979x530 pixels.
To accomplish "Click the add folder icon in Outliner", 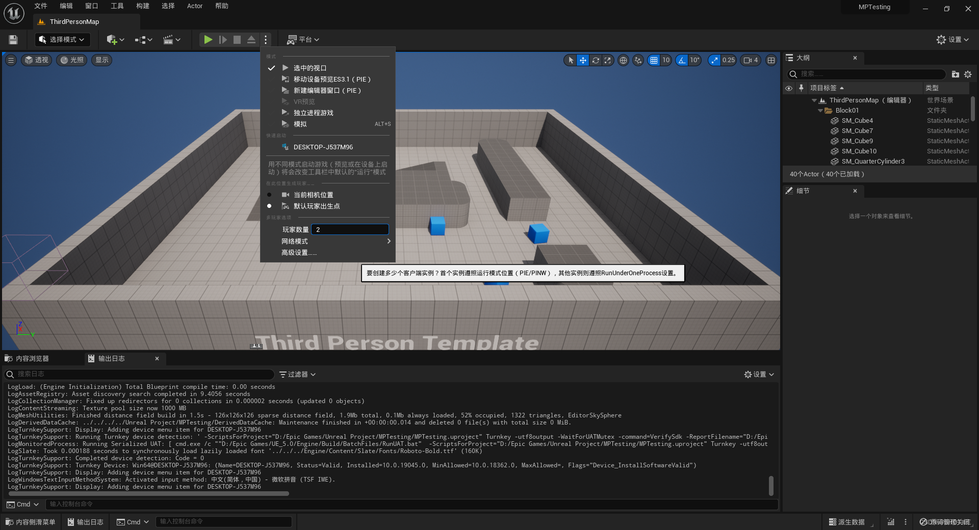I will click(955, 74).
